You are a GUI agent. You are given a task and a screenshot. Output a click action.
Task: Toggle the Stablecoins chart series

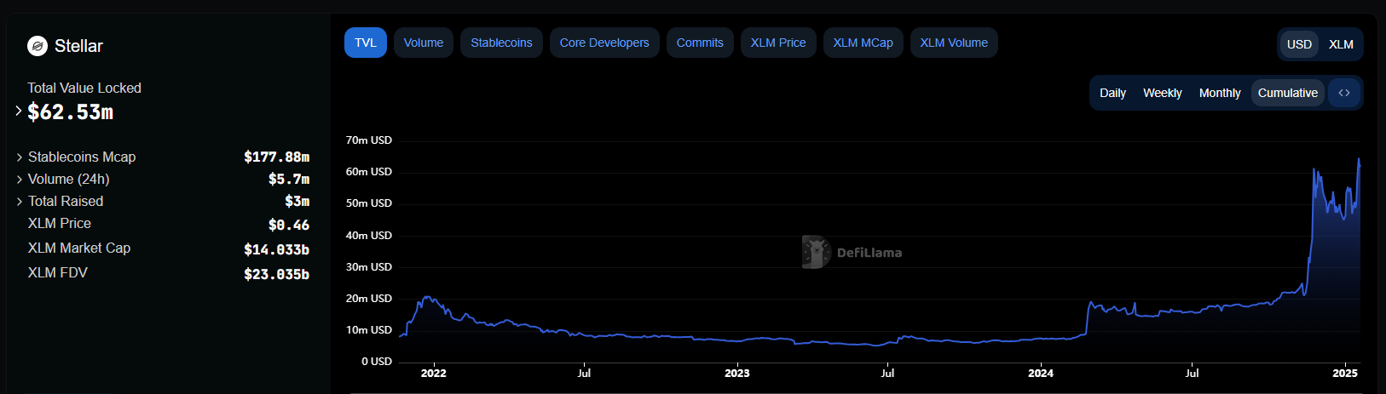[501, 43]
